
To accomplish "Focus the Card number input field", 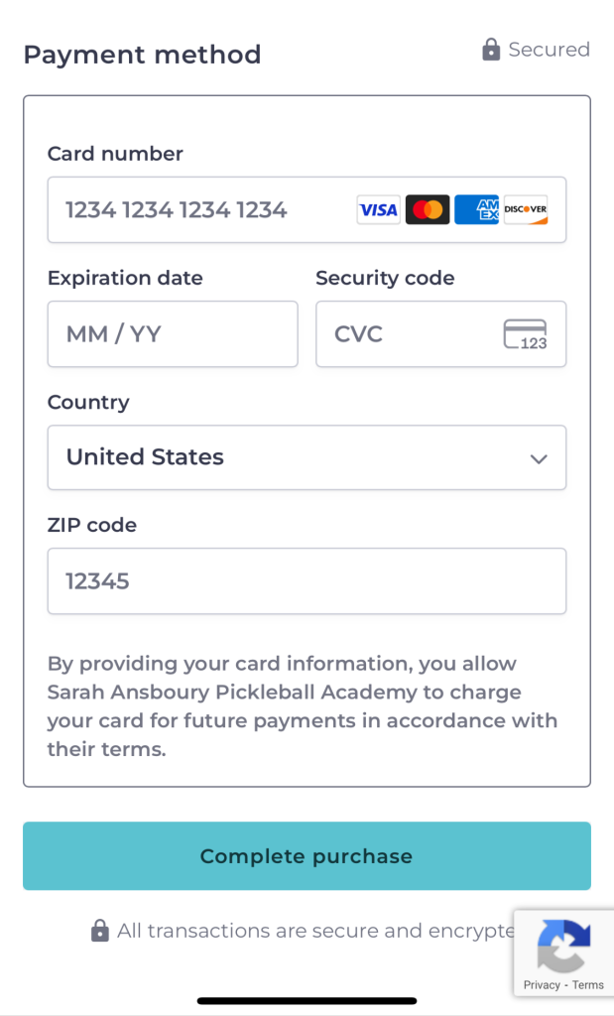I will 307,210.
